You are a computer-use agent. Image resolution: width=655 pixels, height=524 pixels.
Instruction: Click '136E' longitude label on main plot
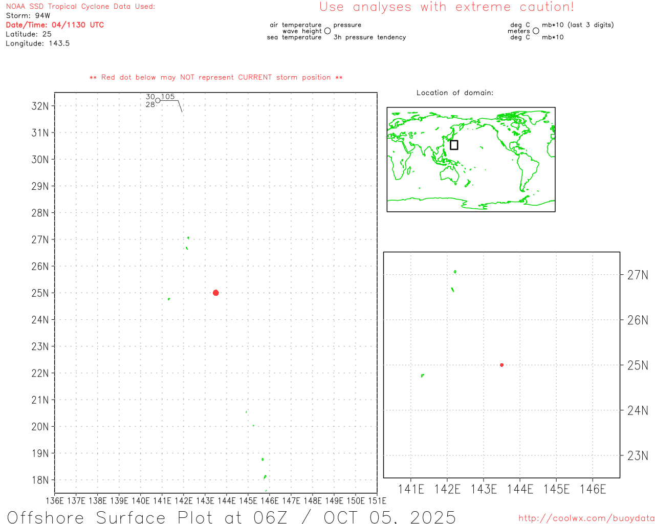(55, 501)
